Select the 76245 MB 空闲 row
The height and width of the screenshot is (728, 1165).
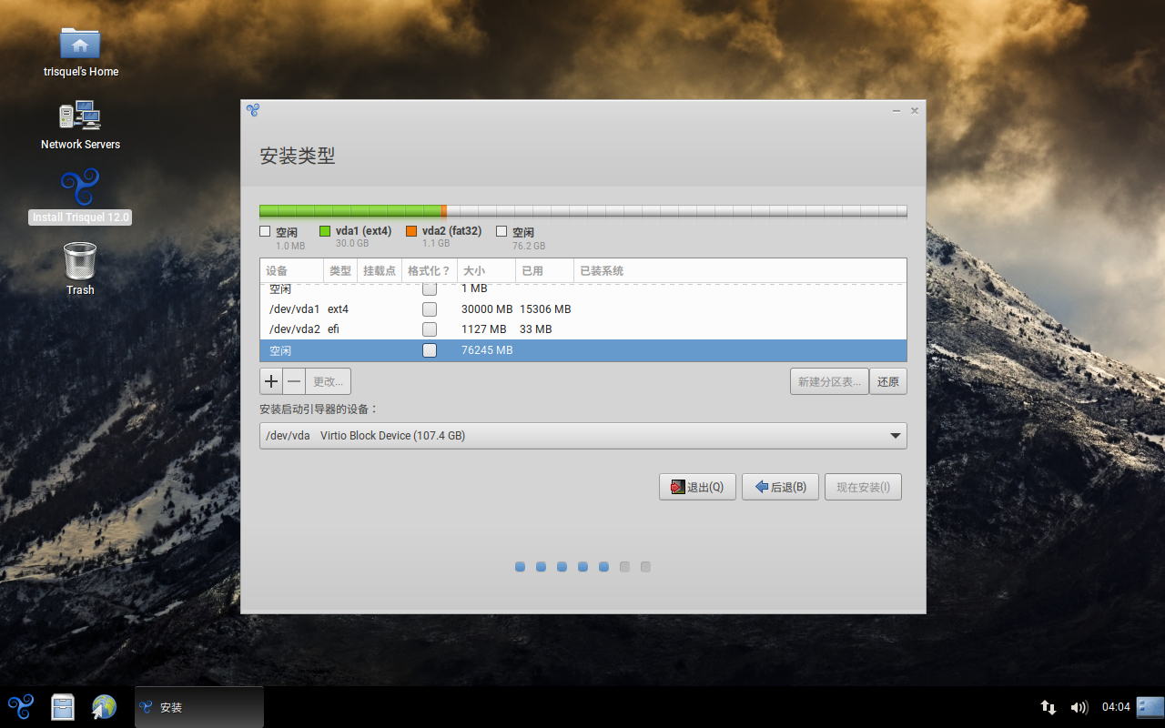pyautogui.click(x=582, y=350)
